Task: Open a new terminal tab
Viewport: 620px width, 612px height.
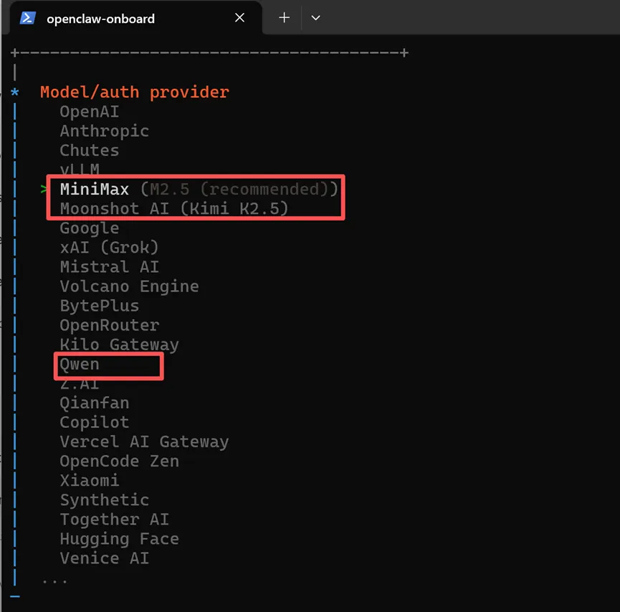Action: (285, 18)
